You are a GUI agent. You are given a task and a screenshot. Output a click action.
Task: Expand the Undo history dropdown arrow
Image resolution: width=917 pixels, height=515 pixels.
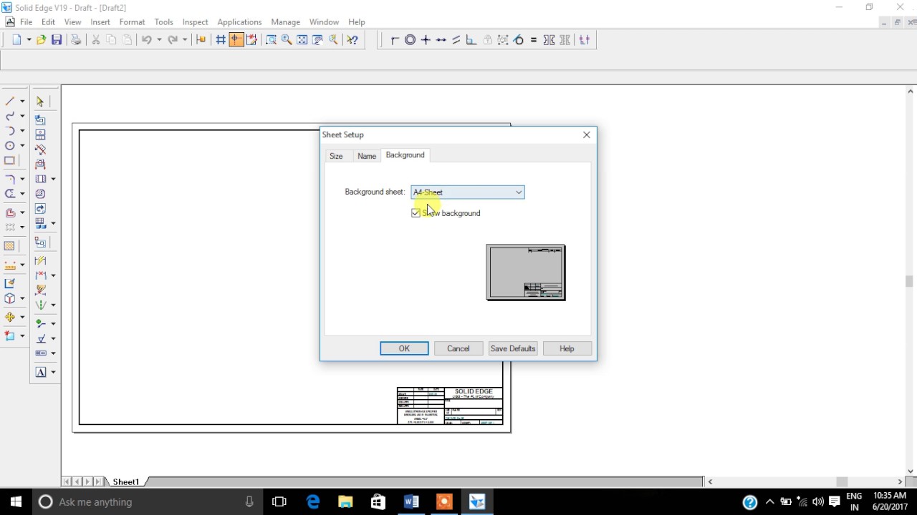pyautogui.click(x=159, y=40)
